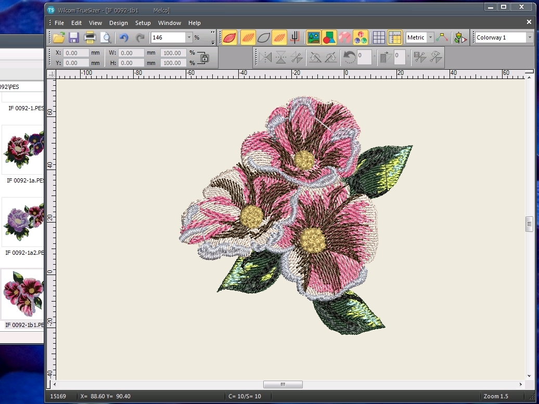
Task: Toggle the proportional scaling lock
Action: [204, 58]
